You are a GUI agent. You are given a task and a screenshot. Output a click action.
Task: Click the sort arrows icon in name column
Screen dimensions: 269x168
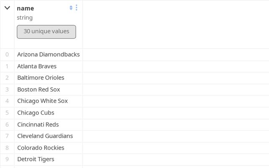(x=71, y=8)
